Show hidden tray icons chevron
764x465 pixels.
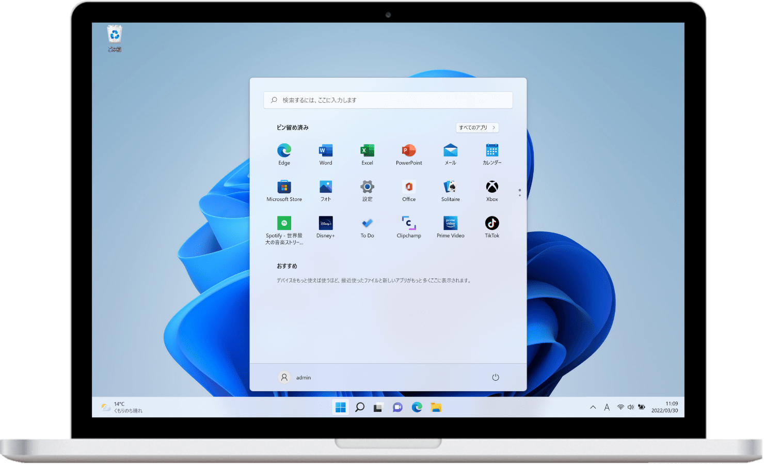(x=593, y=408)
